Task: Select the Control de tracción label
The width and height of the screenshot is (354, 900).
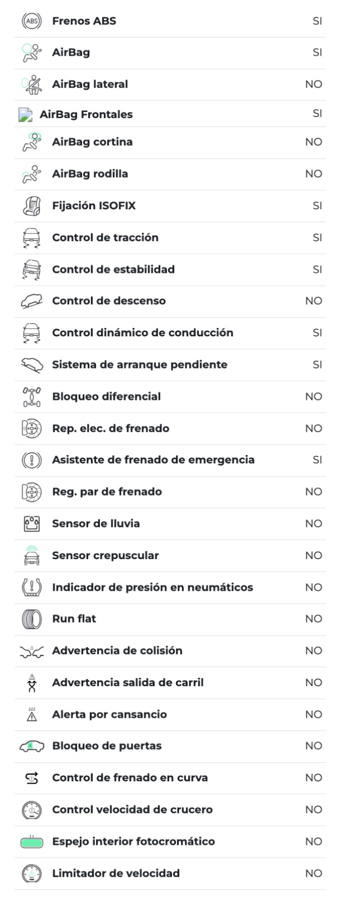Action: (105, 237)
